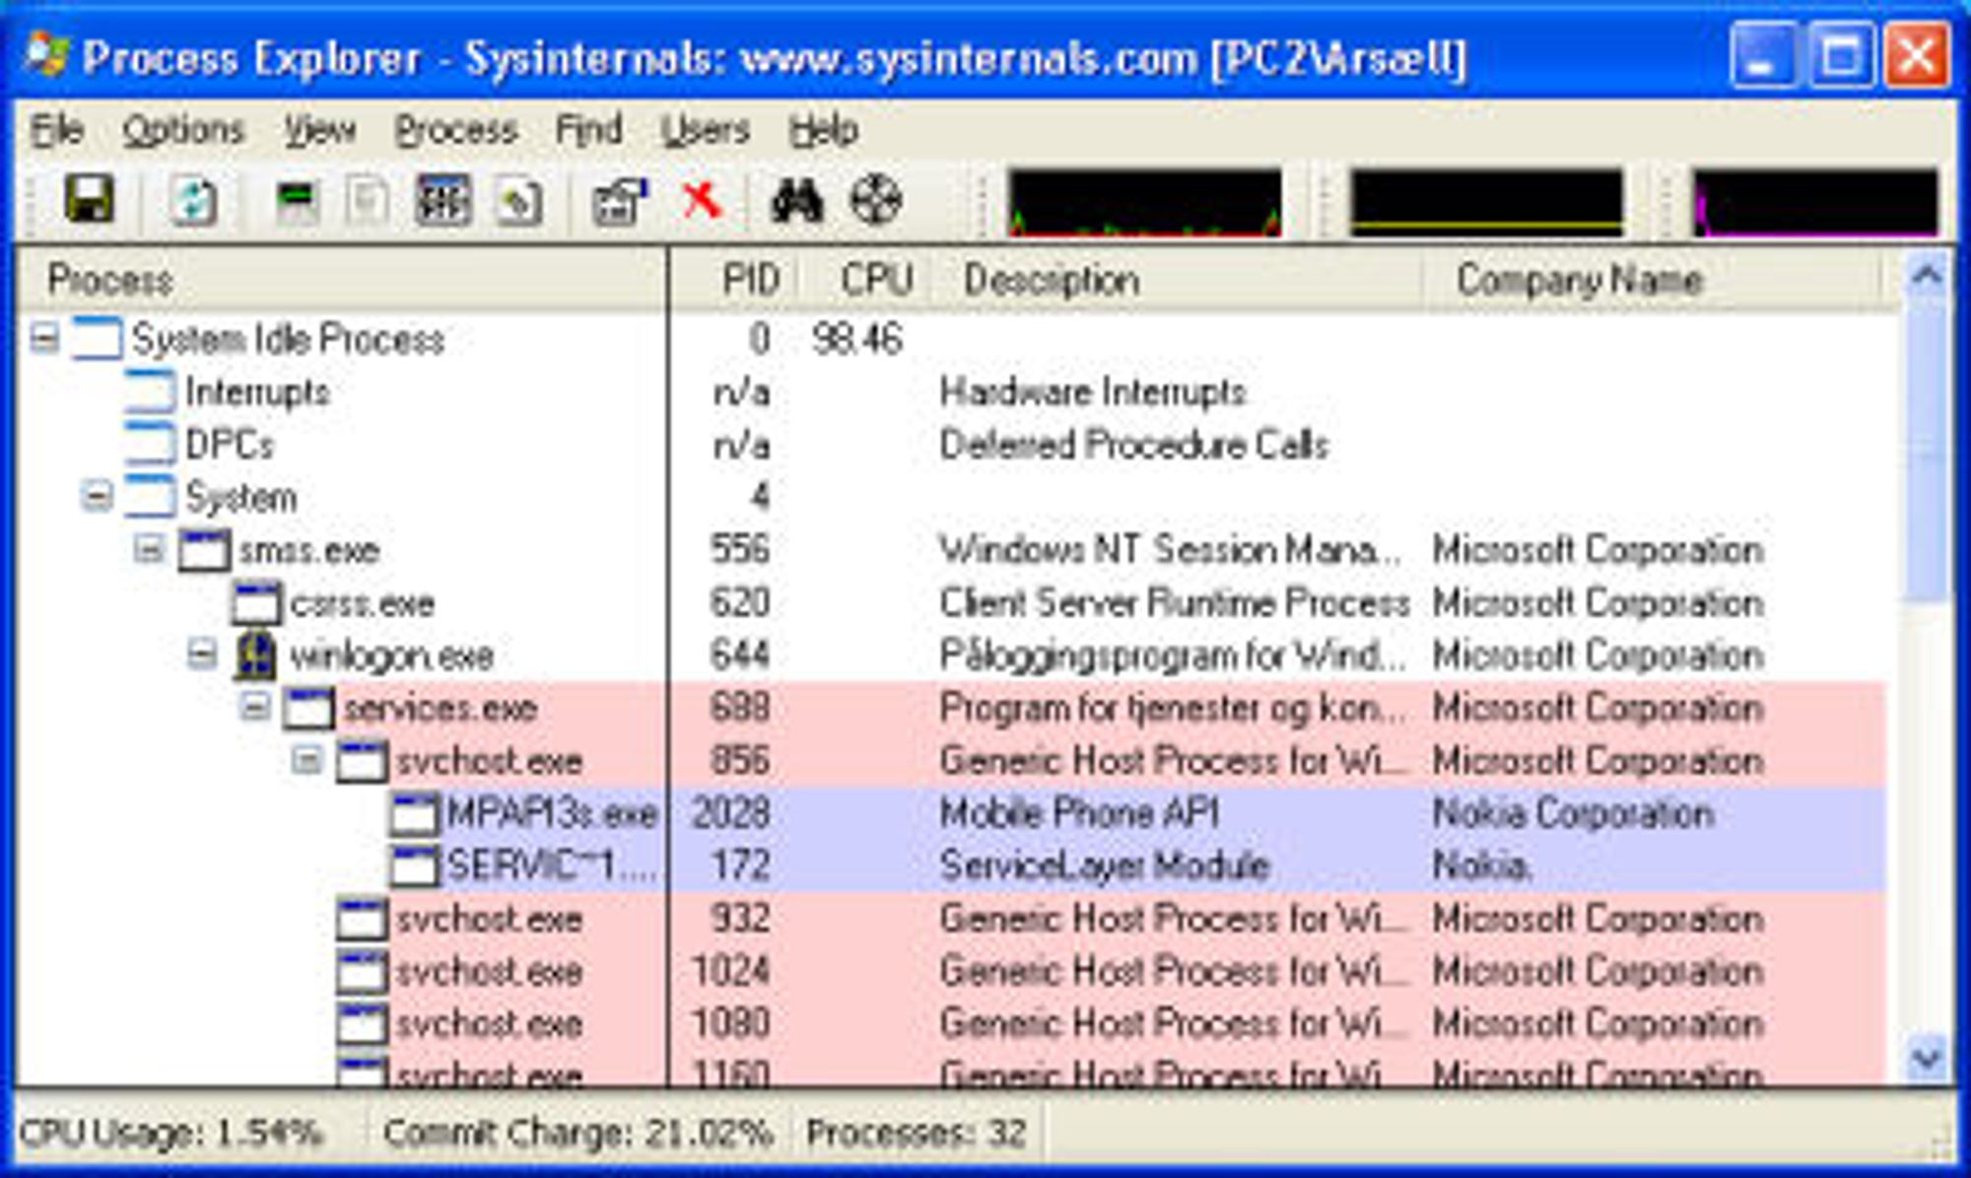Open the File menu
This screenshot has width=1971, height=1178.
coord(56,130)
